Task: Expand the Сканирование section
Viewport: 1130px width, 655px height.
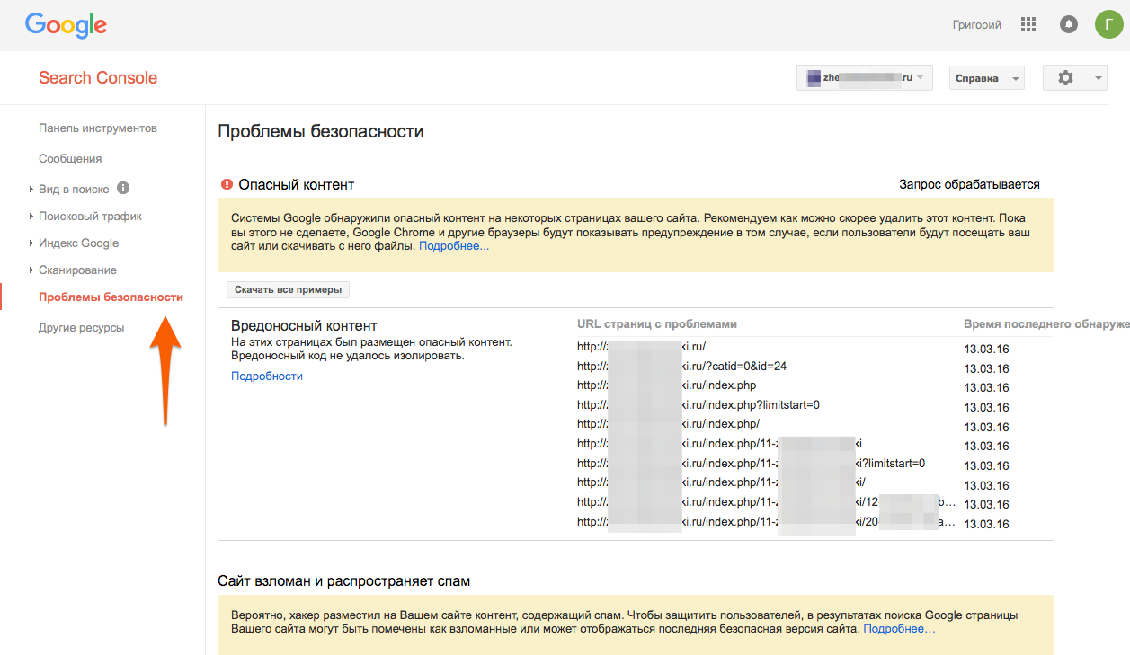Action: coord(77,270)
